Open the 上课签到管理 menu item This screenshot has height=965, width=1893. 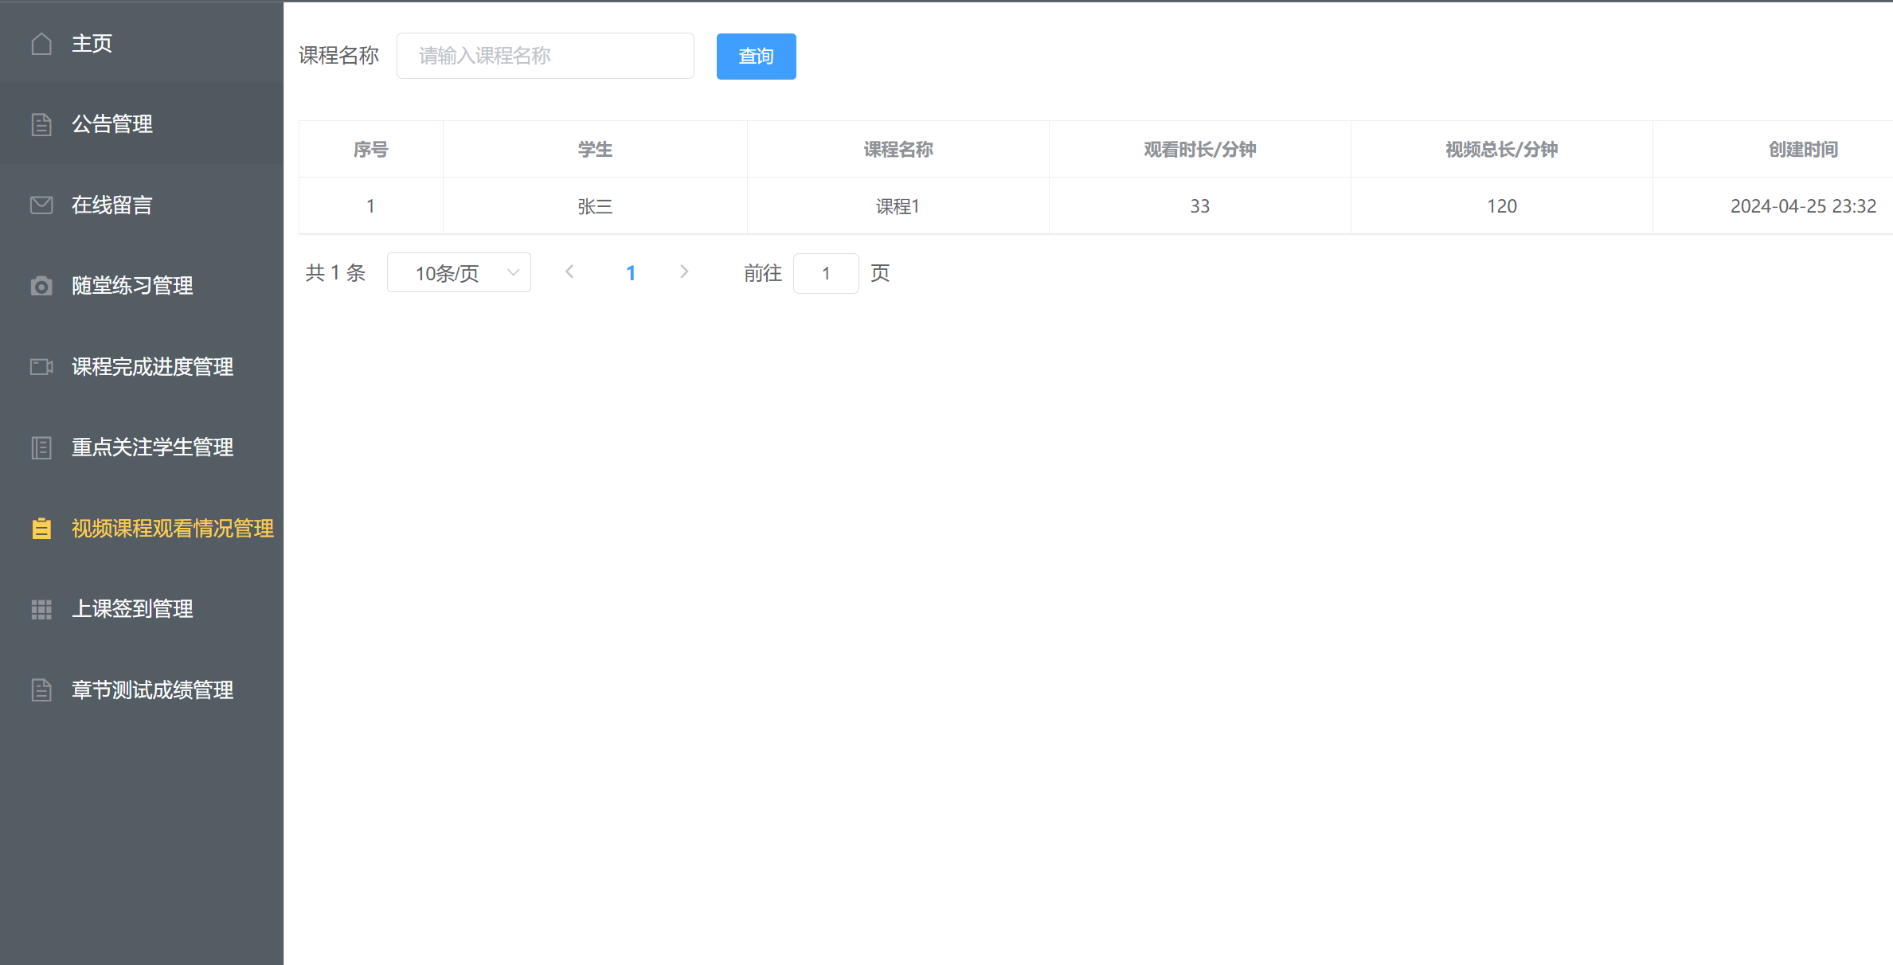pos(132,609)
